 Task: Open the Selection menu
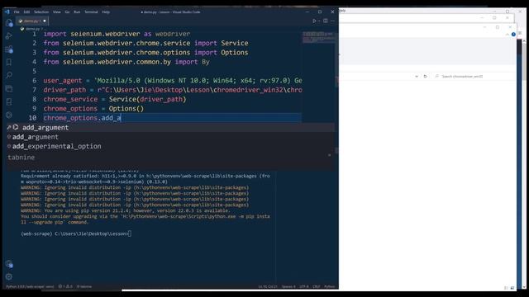tap(41, 12)
